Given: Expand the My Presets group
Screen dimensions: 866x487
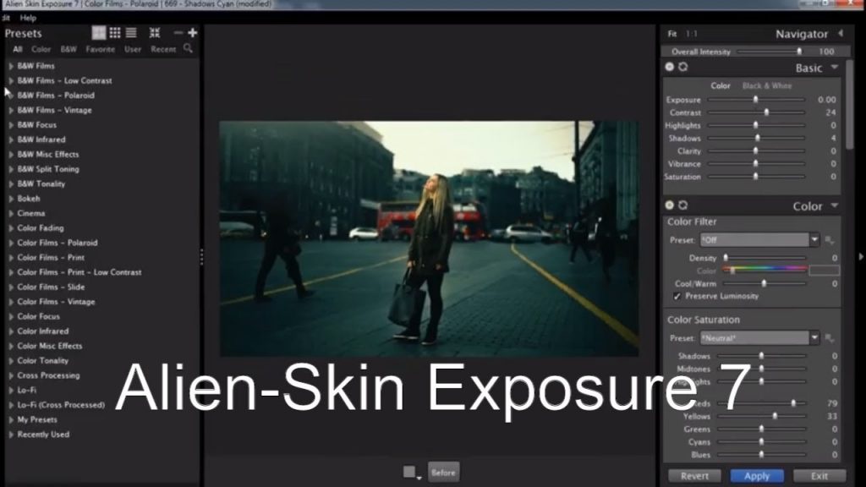Looking at the screenshot, I should click(11, 419).
